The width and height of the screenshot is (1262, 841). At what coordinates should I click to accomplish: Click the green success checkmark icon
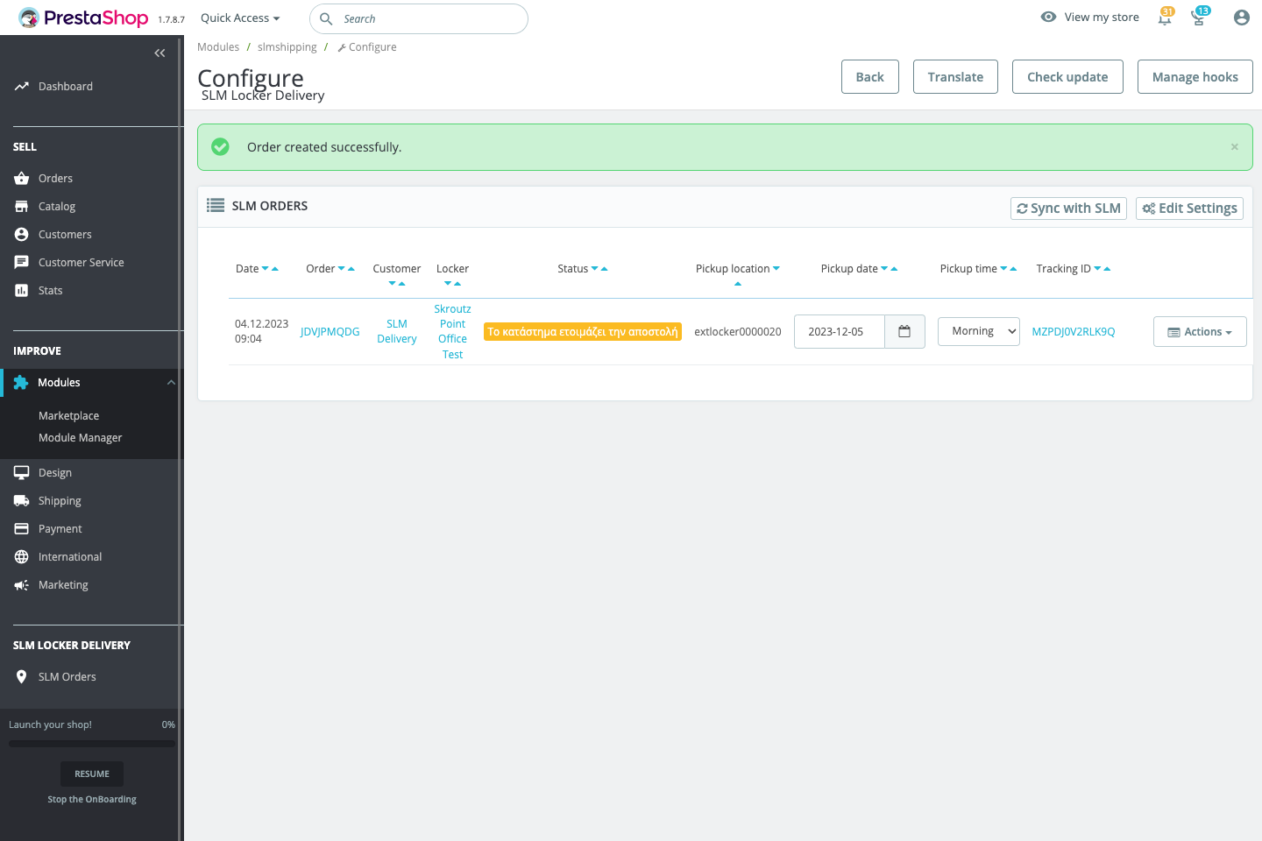[221, 147]
